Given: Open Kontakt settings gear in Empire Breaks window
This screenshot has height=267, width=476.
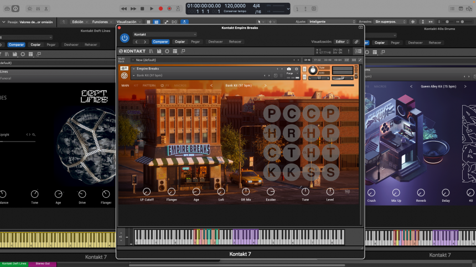Looking at the screenshot, I should click(167, 51).
